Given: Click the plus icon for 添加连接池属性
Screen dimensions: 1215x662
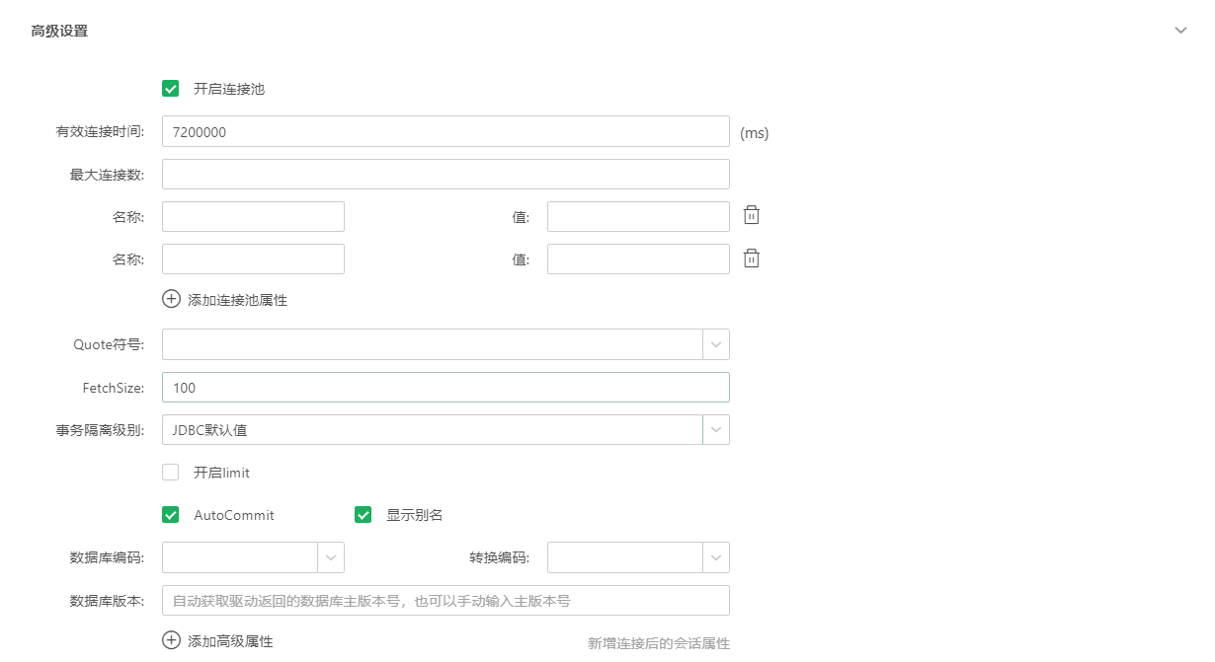Looking at the screenshot, I should [x=172, y=299].
